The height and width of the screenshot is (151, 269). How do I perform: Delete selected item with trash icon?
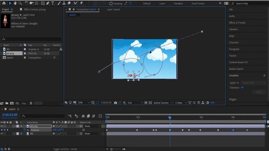[x=31, y=103]
